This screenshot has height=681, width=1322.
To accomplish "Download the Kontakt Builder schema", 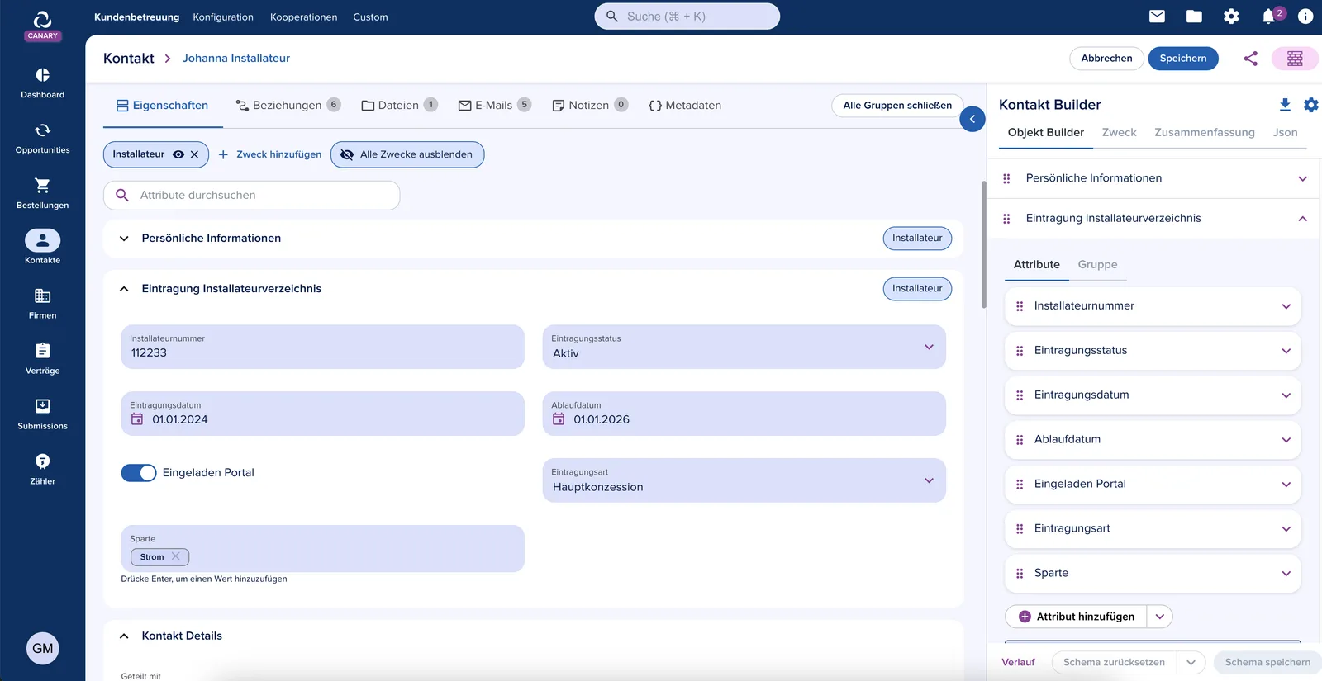I will pyautogui.click(x=1285, y=105).
